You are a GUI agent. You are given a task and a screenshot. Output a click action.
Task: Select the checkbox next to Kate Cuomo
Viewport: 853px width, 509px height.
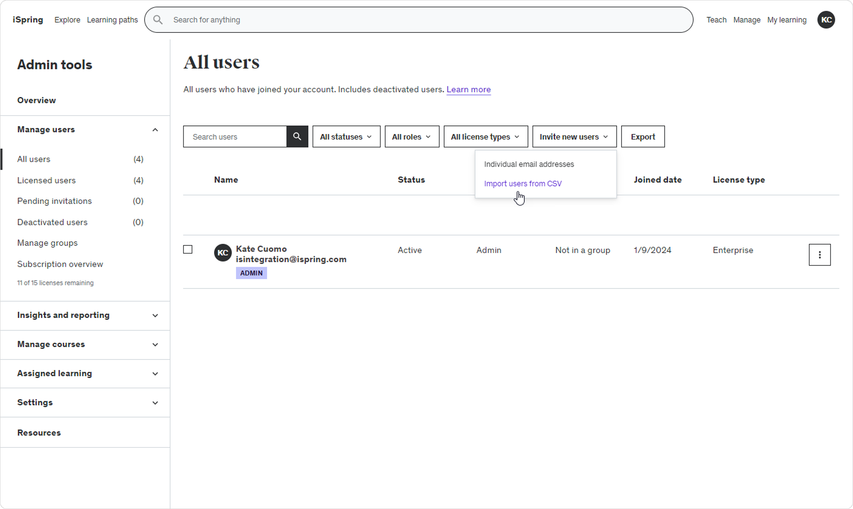pyautogui.click(x=188, y=250)
